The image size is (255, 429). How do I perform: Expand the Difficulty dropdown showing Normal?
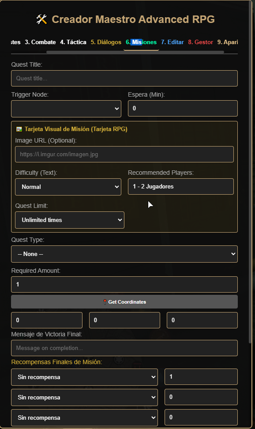(68, 187)
